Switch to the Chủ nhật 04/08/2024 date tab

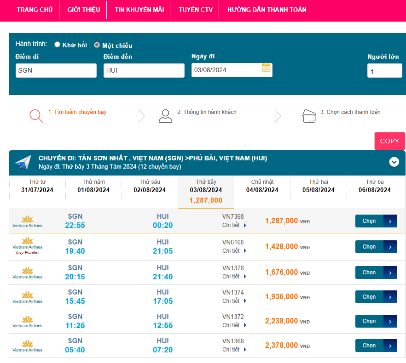(262, 186)
